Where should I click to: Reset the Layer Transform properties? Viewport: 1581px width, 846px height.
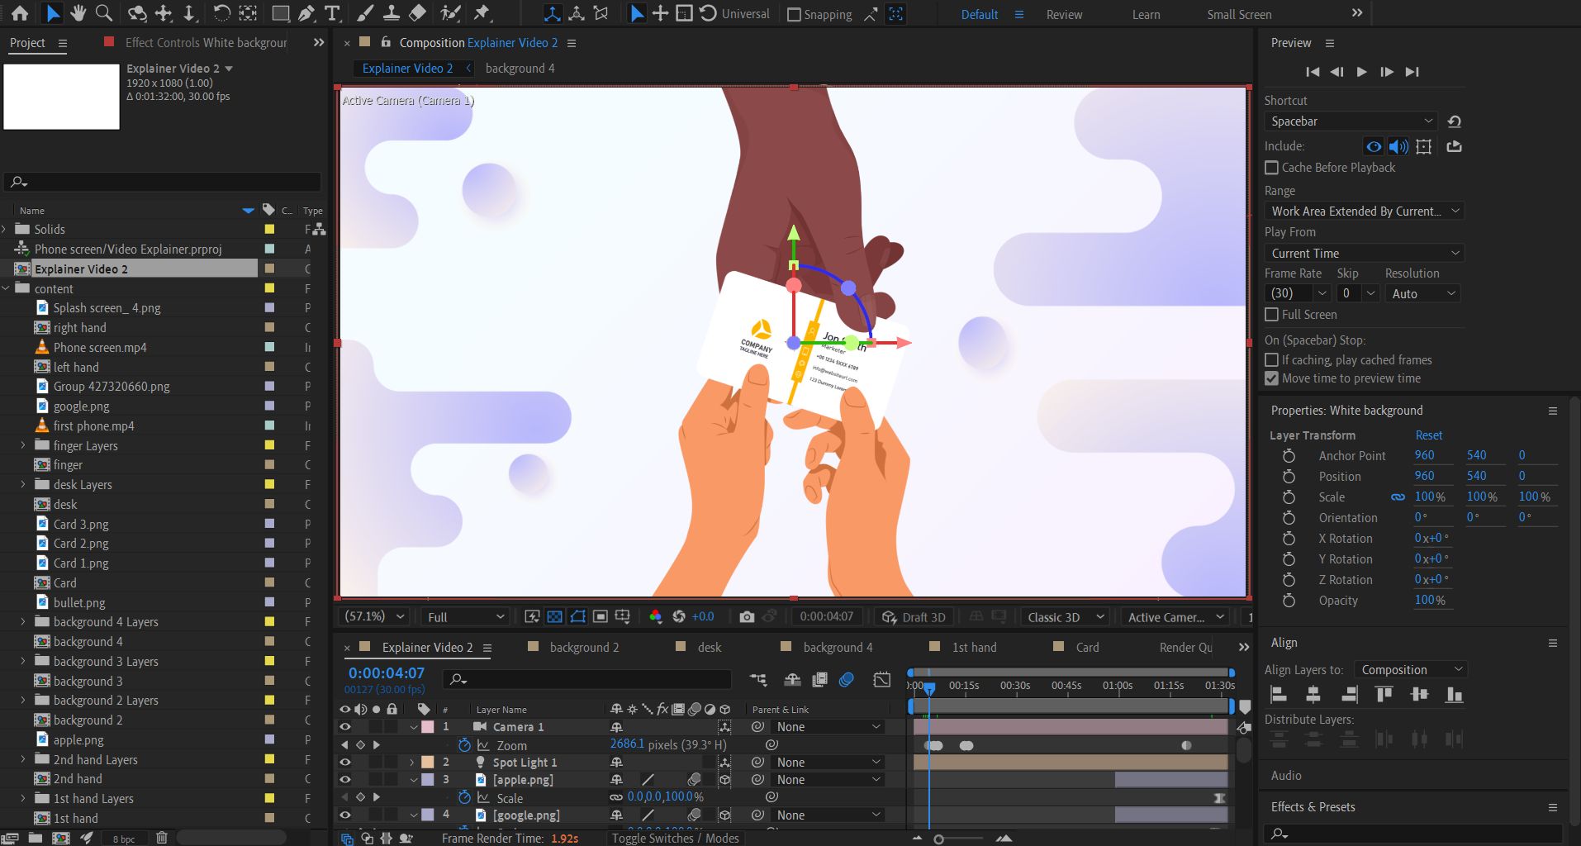point(1428,435)
